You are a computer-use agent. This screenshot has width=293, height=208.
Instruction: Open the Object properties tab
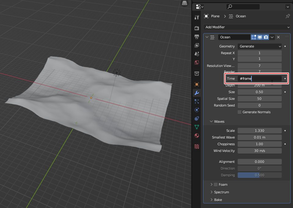pyautogui.click(x=197, y=84)
